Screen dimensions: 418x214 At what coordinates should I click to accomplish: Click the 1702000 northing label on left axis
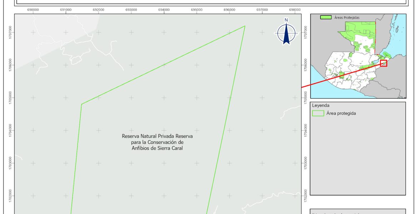click(x=10, y=195)
